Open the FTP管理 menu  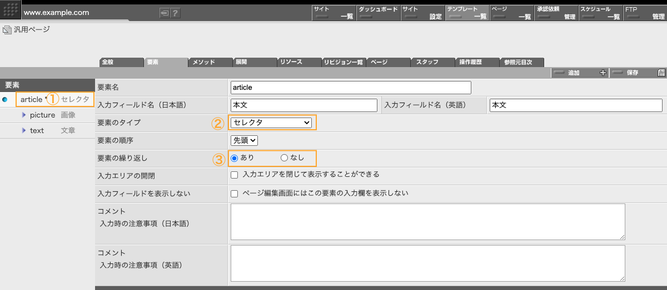[x=645, y=13]
